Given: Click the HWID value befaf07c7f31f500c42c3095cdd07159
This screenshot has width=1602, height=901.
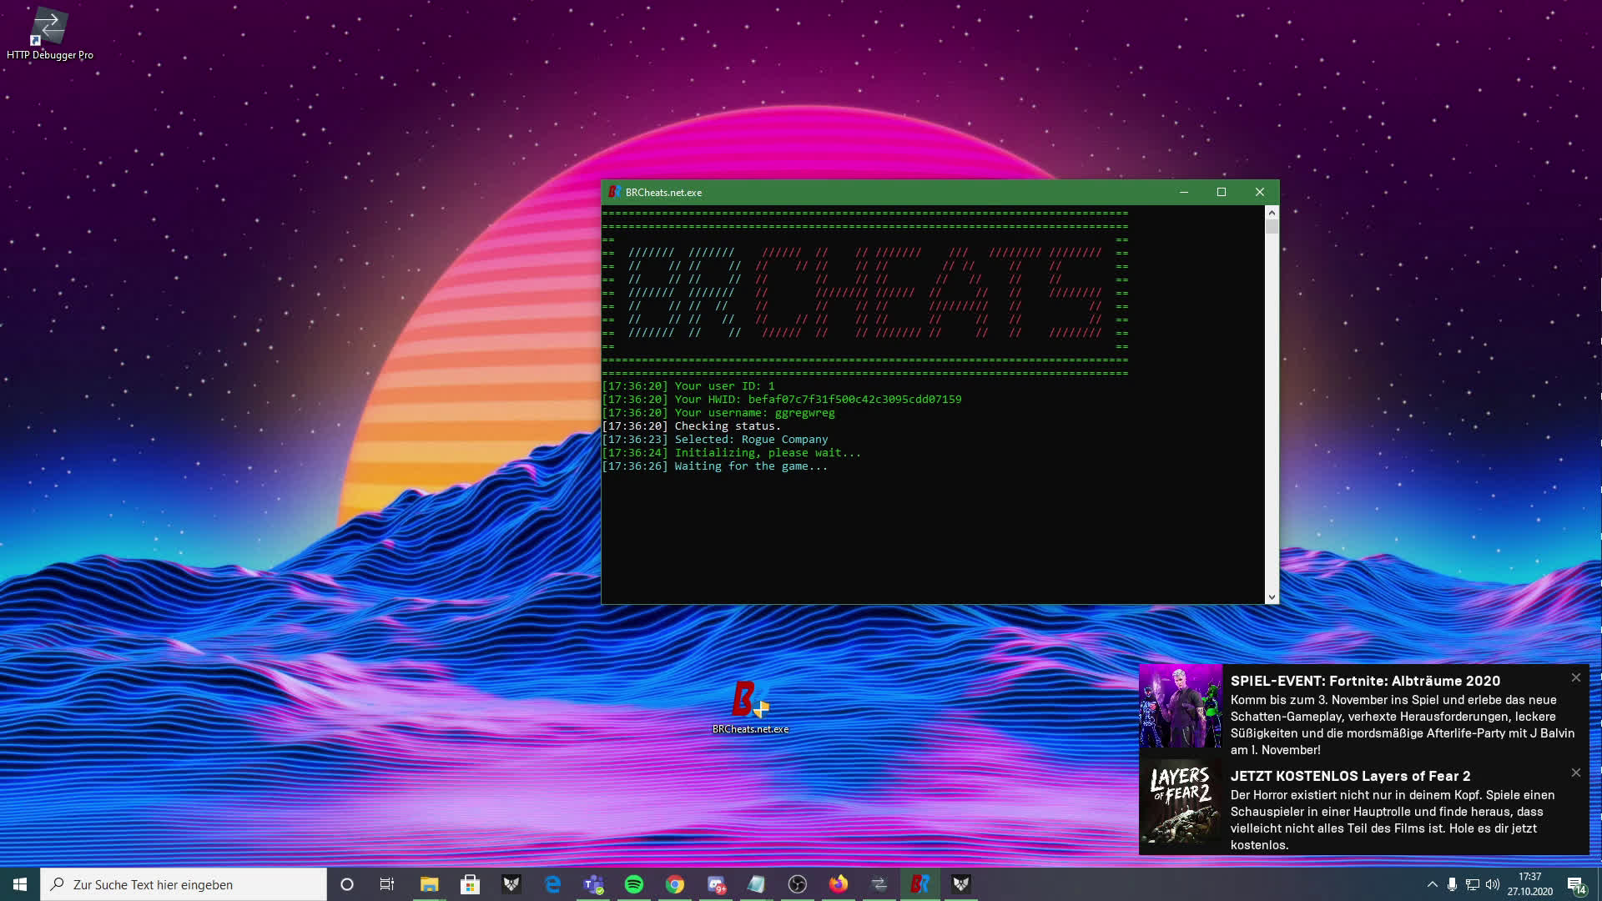Looking at the screenshot, I should [x=854, y=400].
